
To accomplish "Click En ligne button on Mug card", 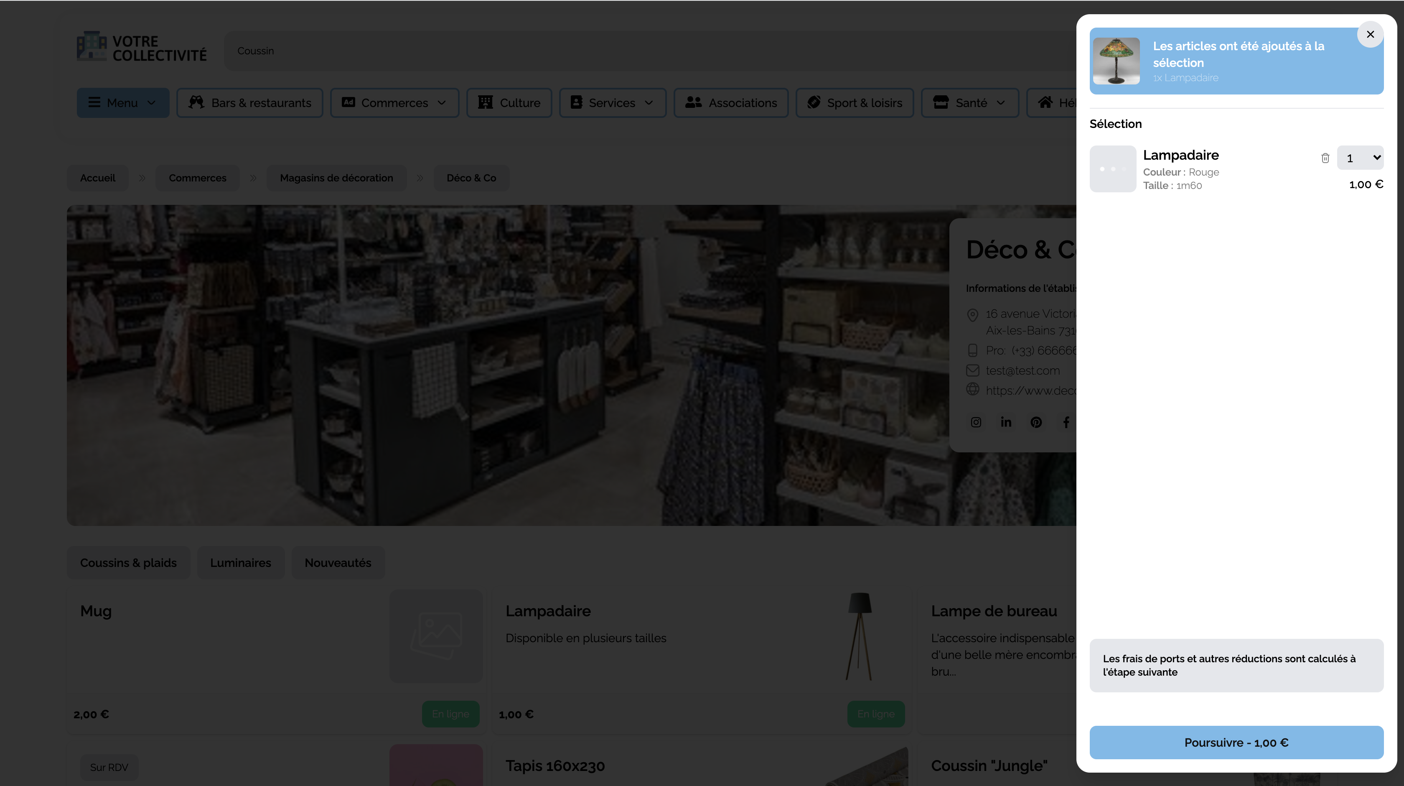I will [x=450, y=714].
